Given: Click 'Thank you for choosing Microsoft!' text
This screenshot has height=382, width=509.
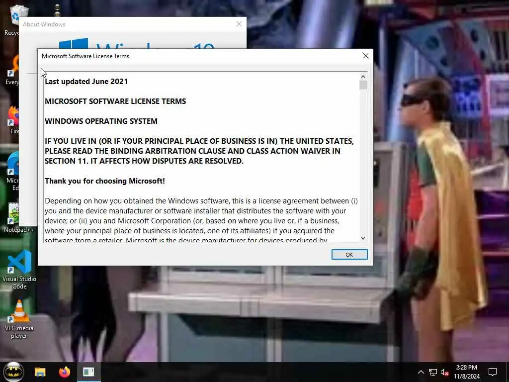Looking at the screenshot, I should (x=105, y=181).
